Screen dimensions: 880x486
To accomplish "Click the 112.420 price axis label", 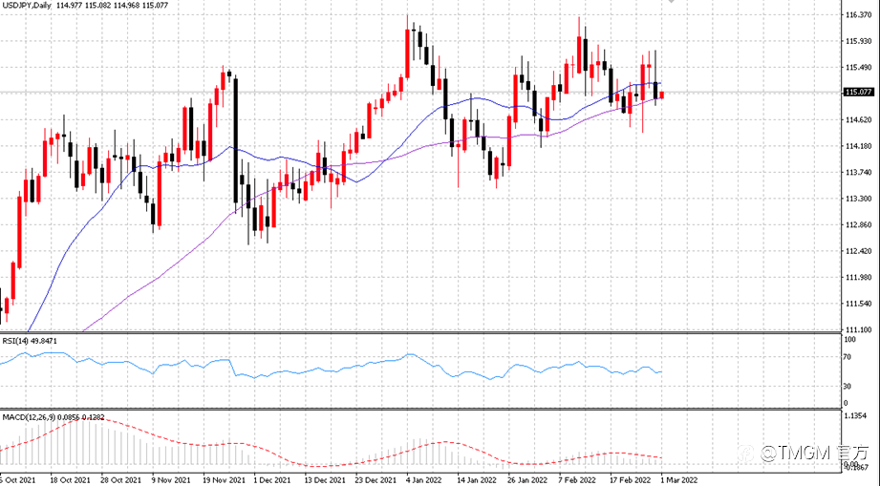I will [x=859, y=252].
